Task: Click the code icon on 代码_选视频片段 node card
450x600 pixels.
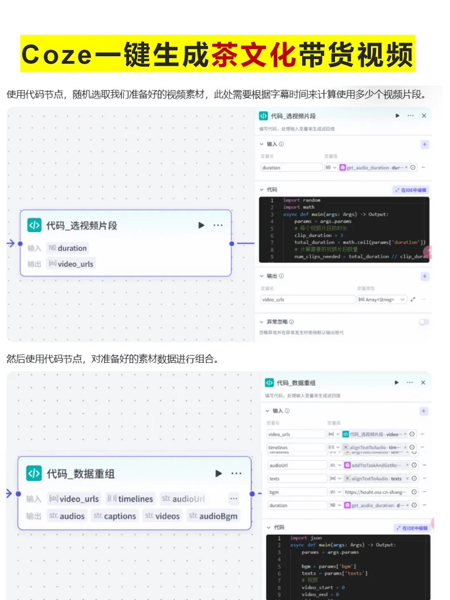Action: [x=34, y=225]
